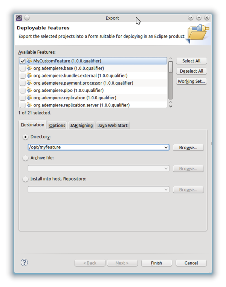
Task: Open the JAR Signing tab
Action: [x=81, y=126]
